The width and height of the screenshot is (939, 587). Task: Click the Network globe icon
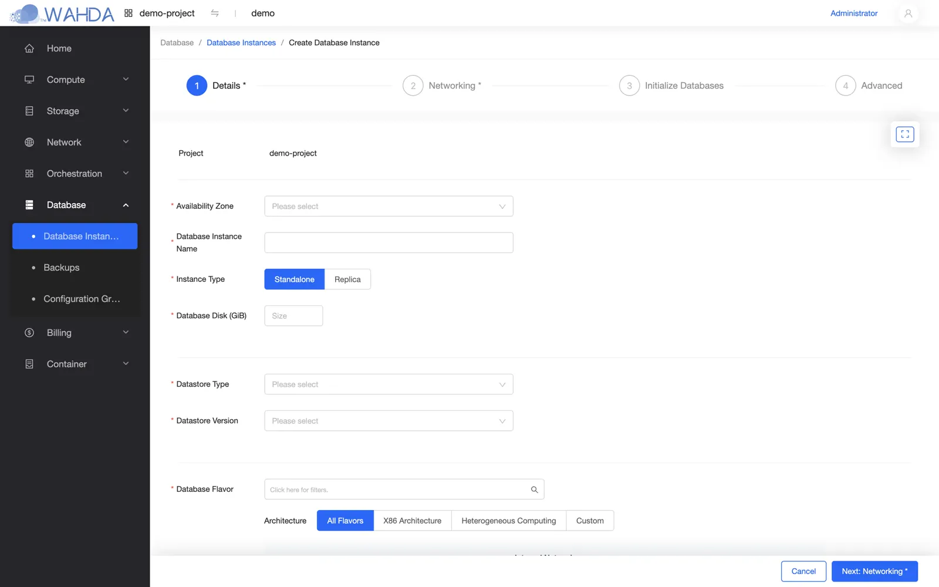(x=29, y=142)
